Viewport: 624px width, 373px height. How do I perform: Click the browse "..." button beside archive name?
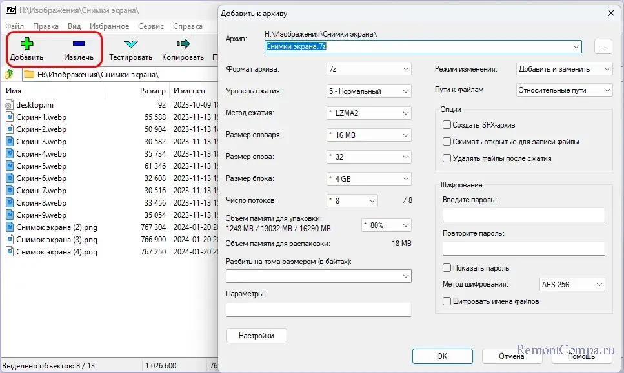(x=603, y=46)
